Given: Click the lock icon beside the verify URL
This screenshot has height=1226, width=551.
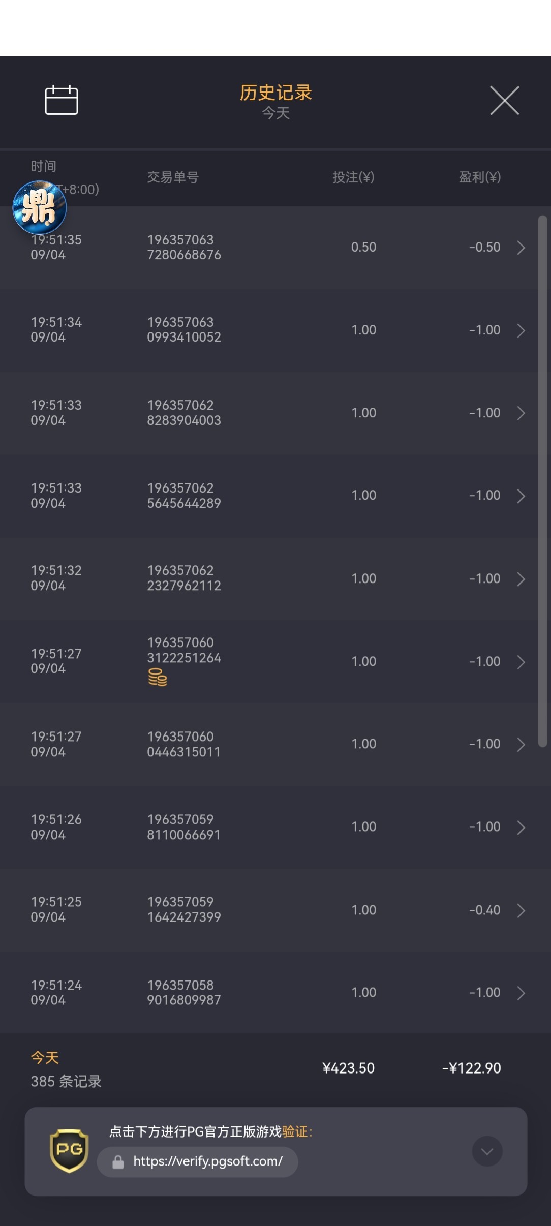Looking at the screenshot, I should point(118,1162).
